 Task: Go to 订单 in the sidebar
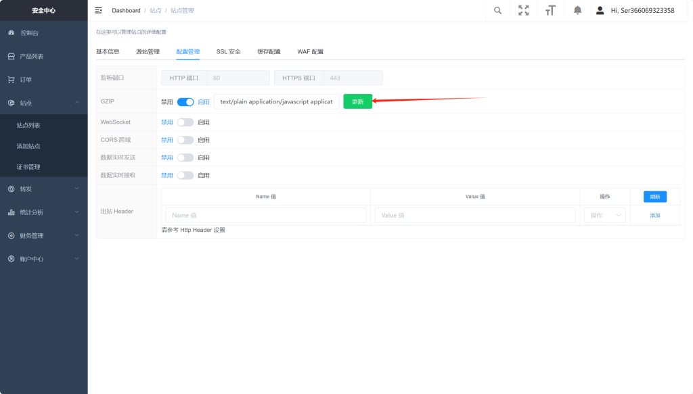(x=26, y=79)
